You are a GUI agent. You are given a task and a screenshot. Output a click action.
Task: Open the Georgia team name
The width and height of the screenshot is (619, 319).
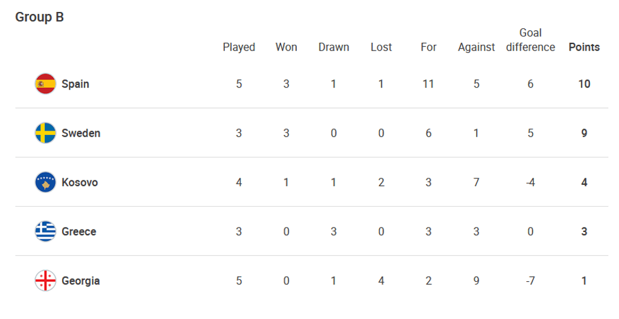coord(81,281)
